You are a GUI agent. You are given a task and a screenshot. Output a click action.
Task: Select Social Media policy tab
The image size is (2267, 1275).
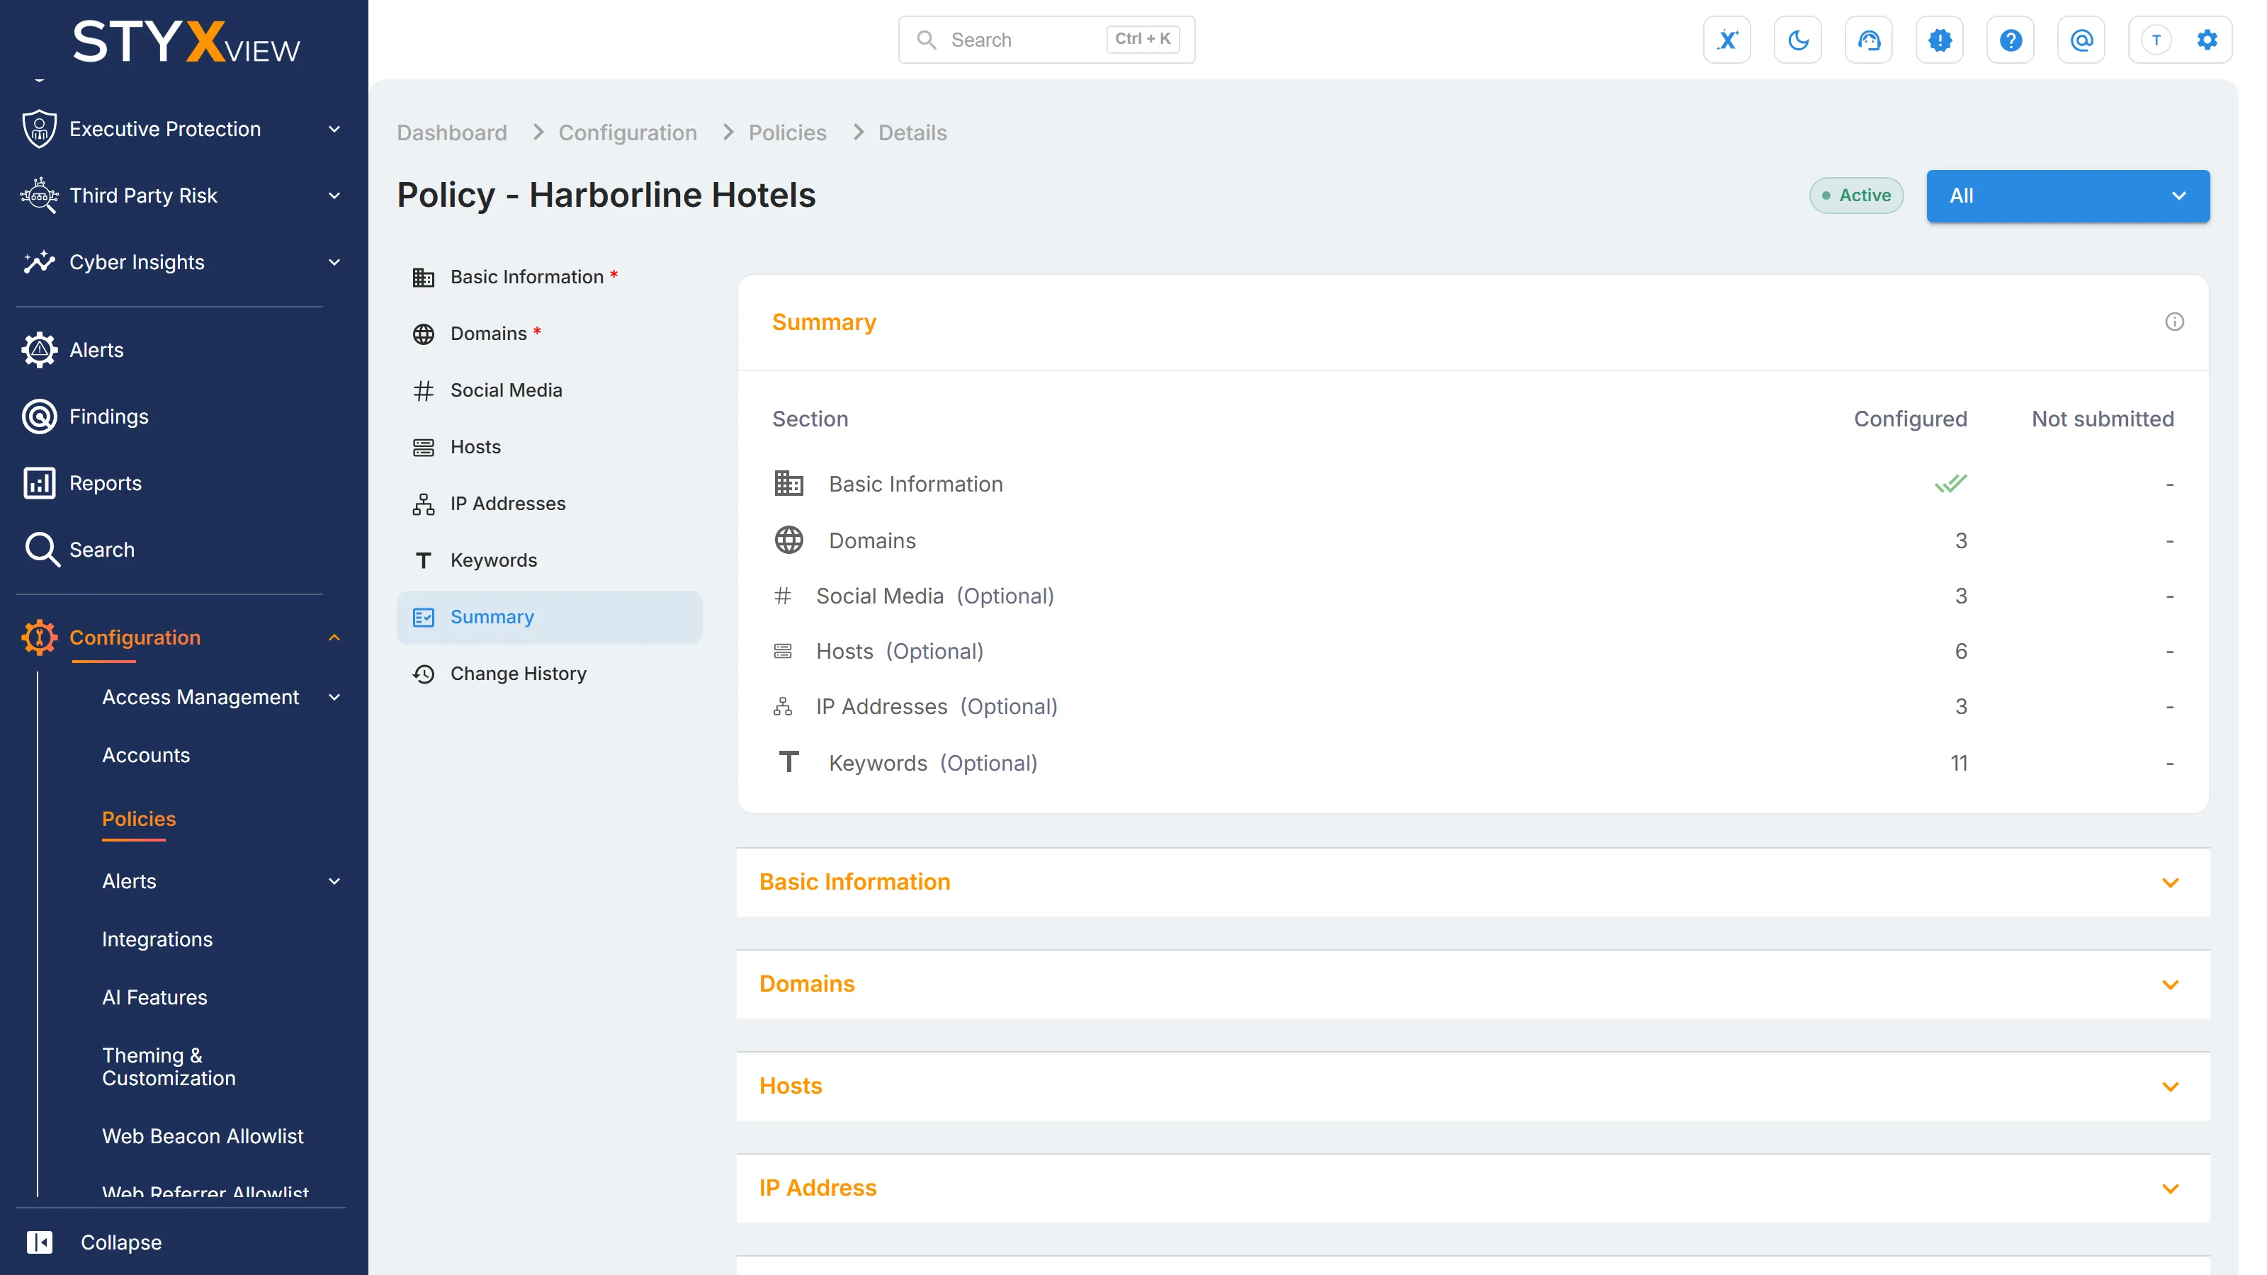(549, 390)
